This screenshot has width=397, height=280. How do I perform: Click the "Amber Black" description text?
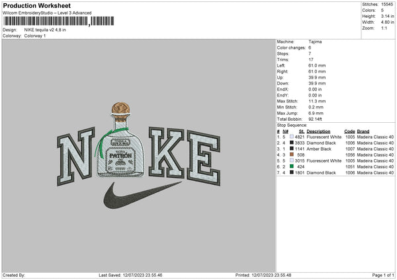[x=319, y=149]
